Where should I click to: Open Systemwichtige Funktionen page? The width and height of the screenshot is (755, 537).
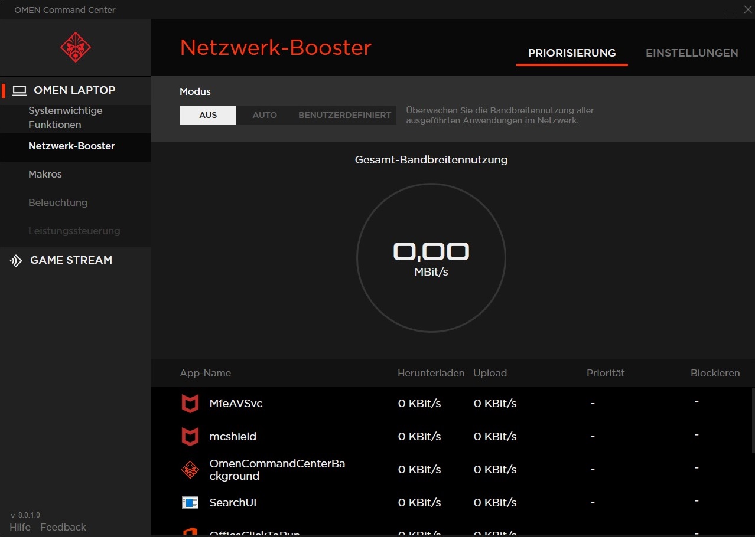click(x=66, y=117)
